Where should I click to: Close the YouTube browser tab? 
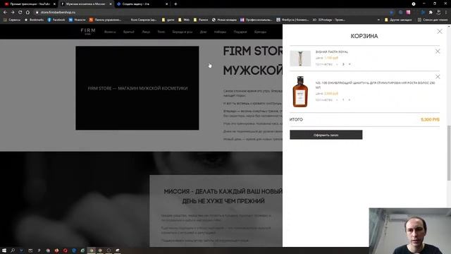[54, 4]
